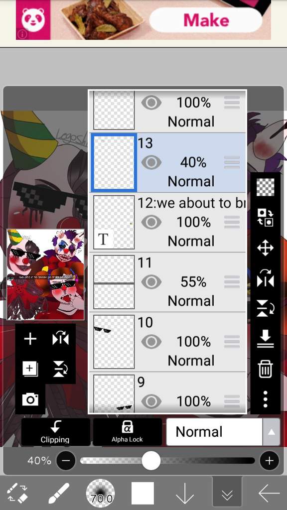Tap the brush/eraser swap icon

[x=17, y=493]
